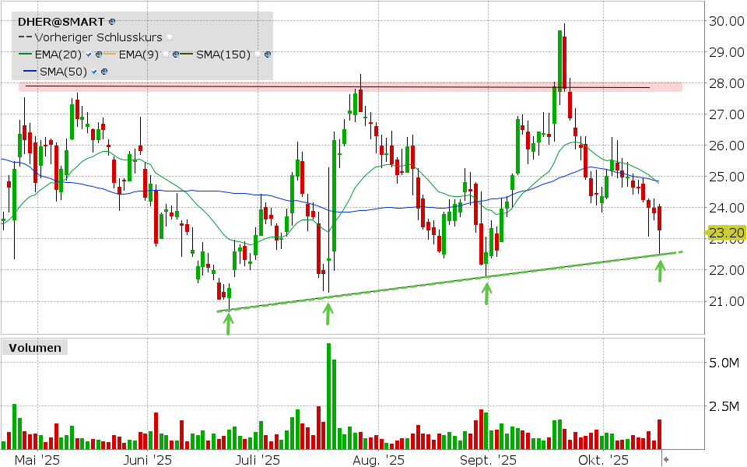Select the 23.20 current price tag

tap(725, 233)
